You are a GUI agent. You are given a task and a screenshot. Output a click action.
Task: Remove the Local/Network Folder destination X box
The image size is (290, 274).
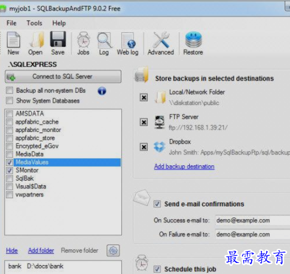pyautogui.click(x=144, y=97)
